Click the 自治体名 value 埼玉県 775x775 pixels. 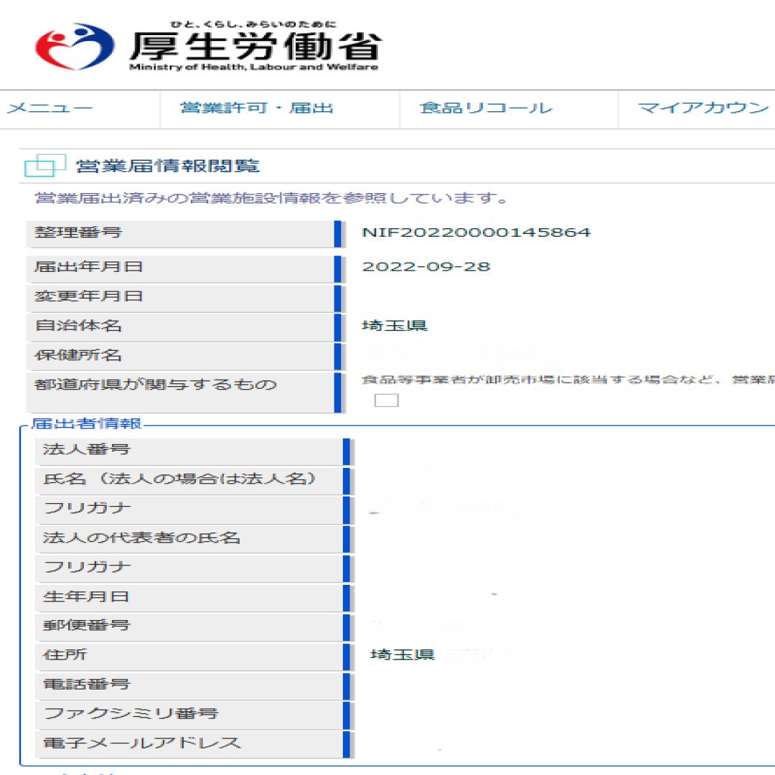pos(395,326)
